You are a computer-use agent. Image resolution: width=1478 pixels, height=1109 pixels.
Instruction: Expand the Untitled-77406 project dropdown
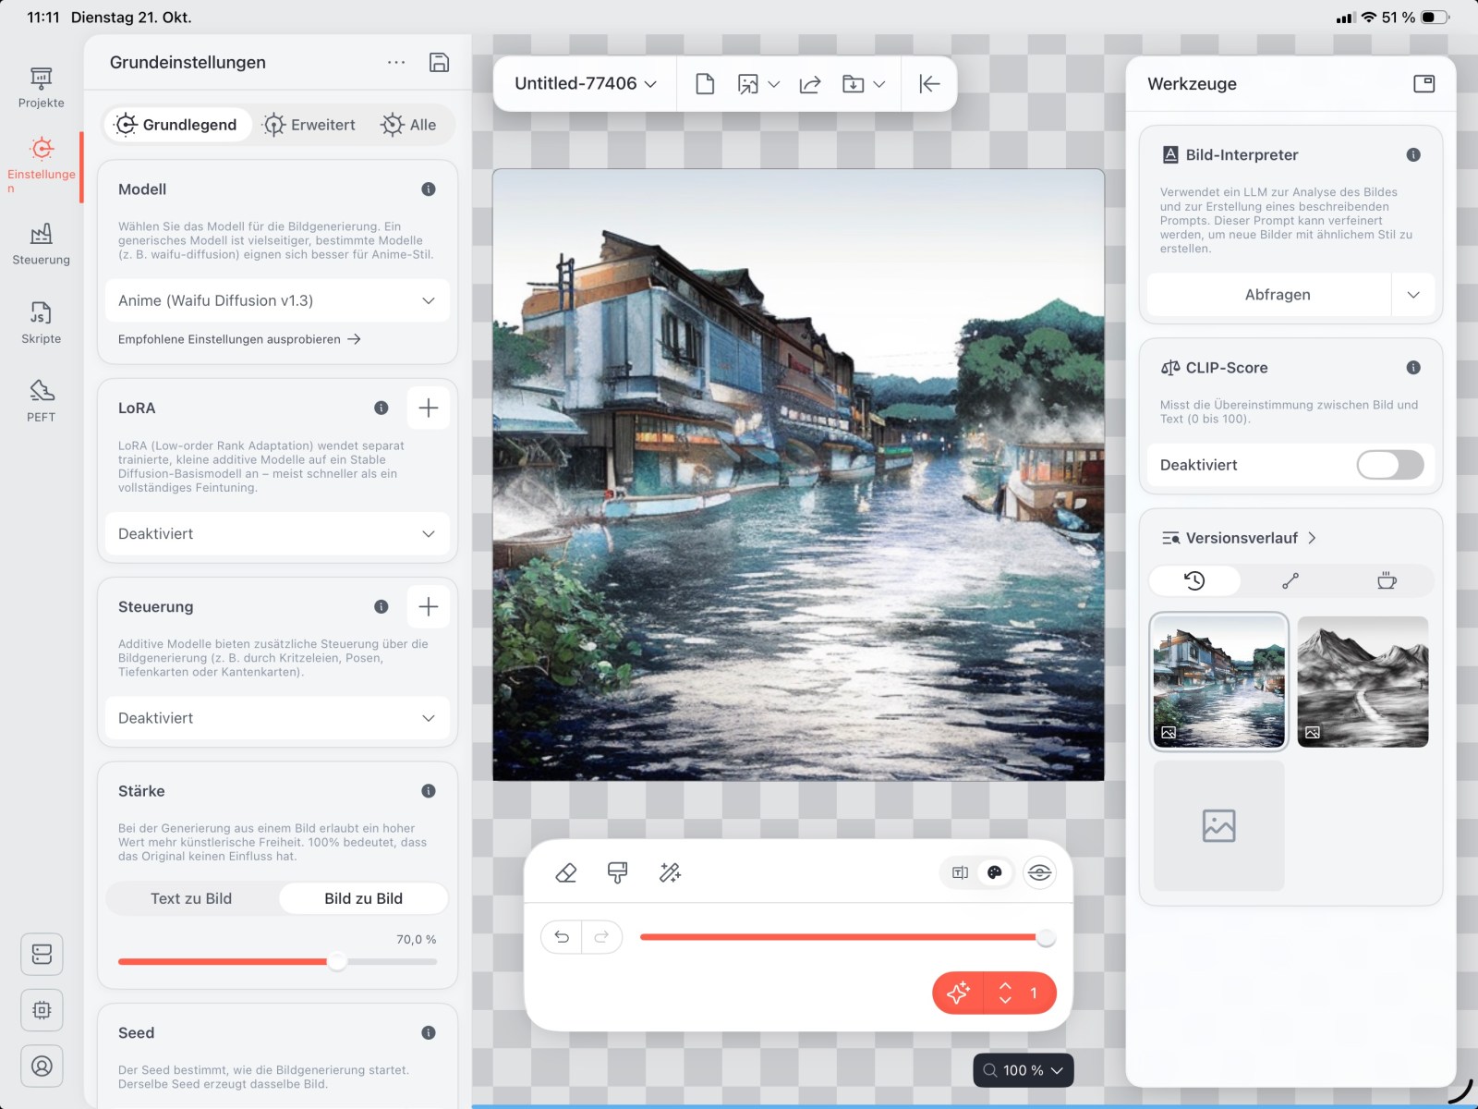pyautogui.click(x=585, y=84)
